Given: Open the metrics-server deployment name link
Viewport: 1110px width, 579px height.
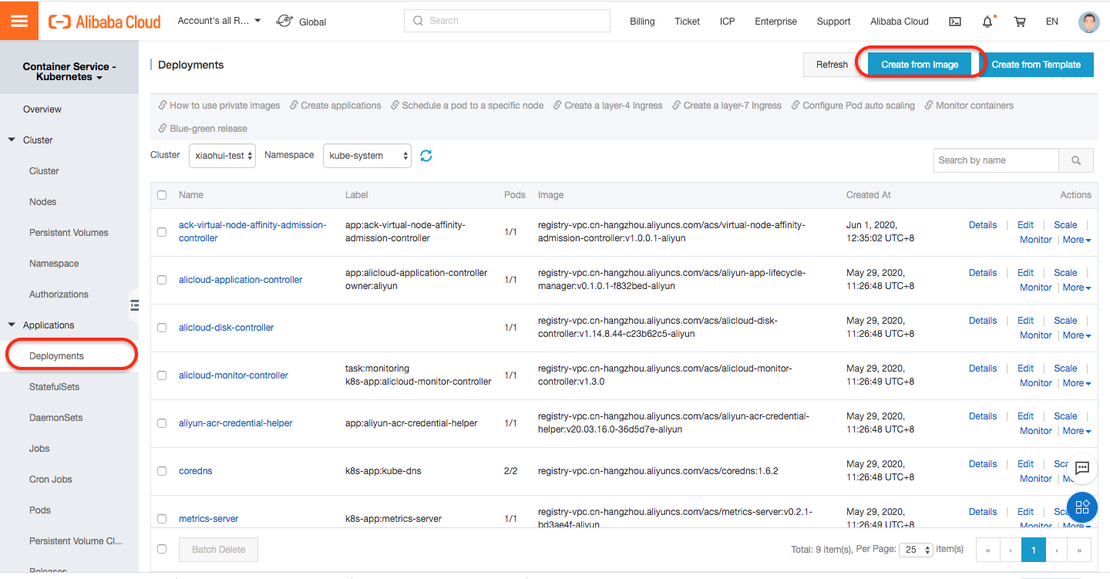Looking at the screenshot, I should coord(208,519).
